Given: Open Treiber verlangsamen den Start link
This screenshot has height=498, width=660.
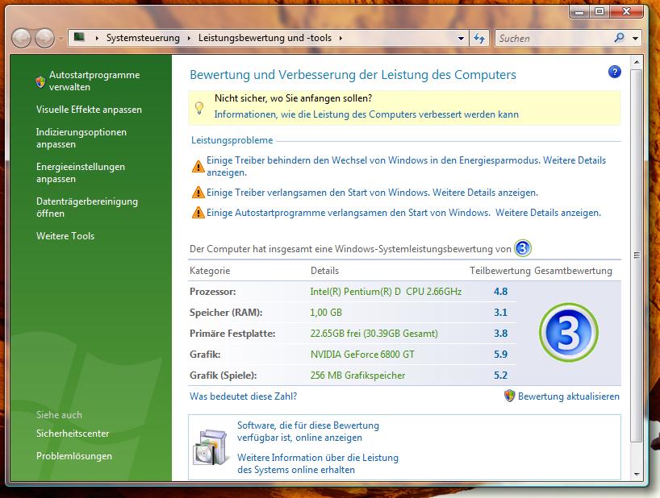Looking at the screenshot, I should click(372, 193).
